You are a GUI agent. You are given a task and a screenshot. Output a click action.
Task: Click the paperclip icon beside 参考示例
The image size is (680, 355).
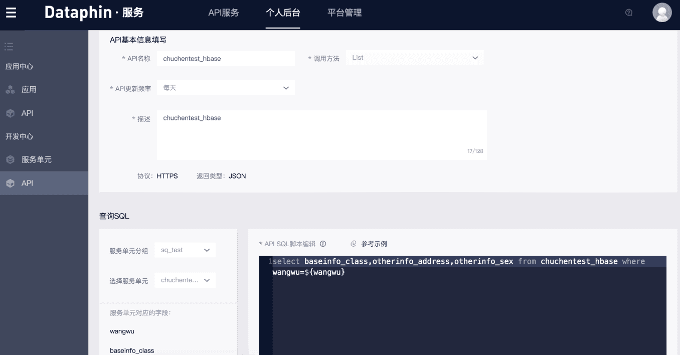[354, 244]
